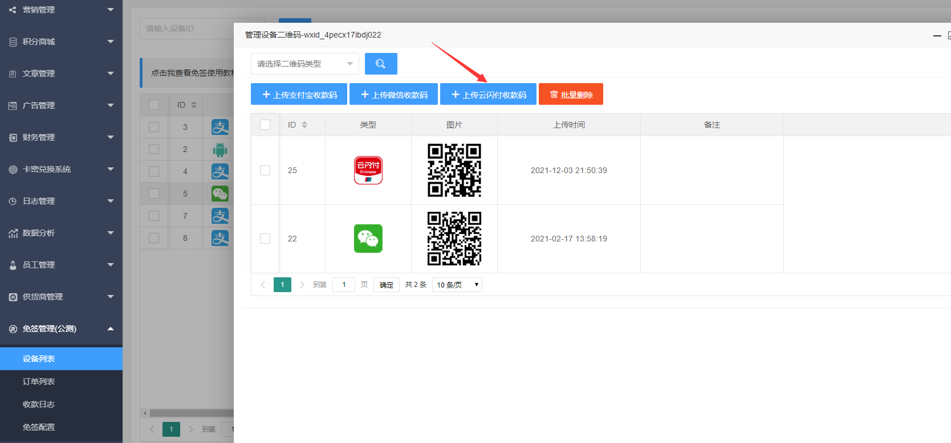Image resolution: width=951 pixels, height=443 pixels.
Task: Click the 积分商城 sidebar icon
Action: coord(13,42)
